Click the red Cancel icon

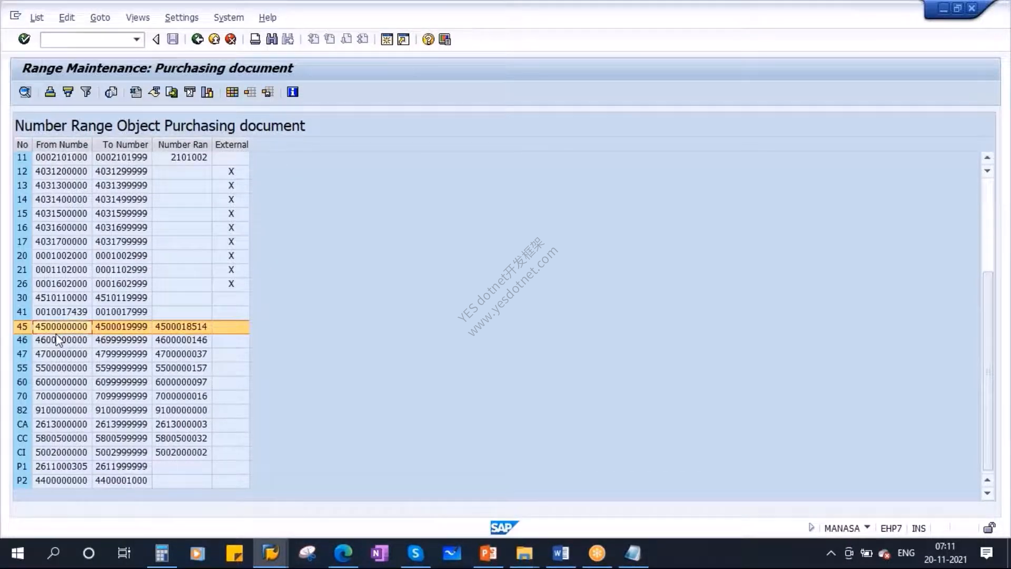coord(231,39)
